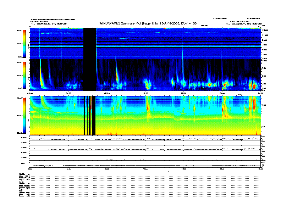The height and width of the screenshot is (217, 281).
Task: Click the 3000 frequency axis label
Action: (265, 55)
